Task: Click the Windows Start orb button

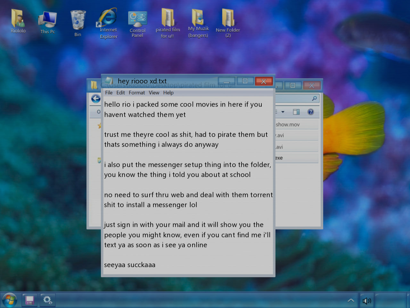Action: tap(10, 300)
